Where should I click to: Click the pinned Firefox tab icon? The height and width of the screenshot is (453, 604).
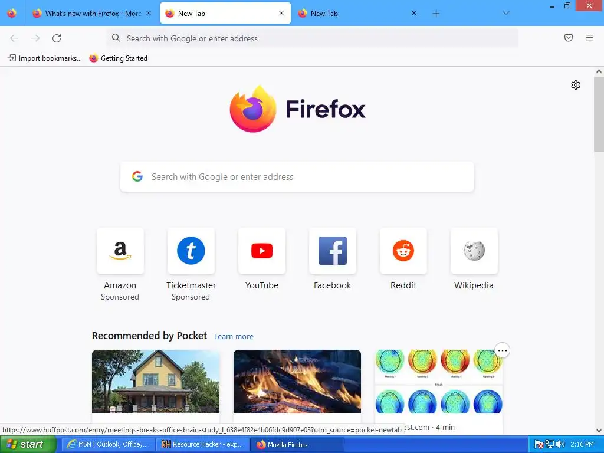click(x=12, y=13)
